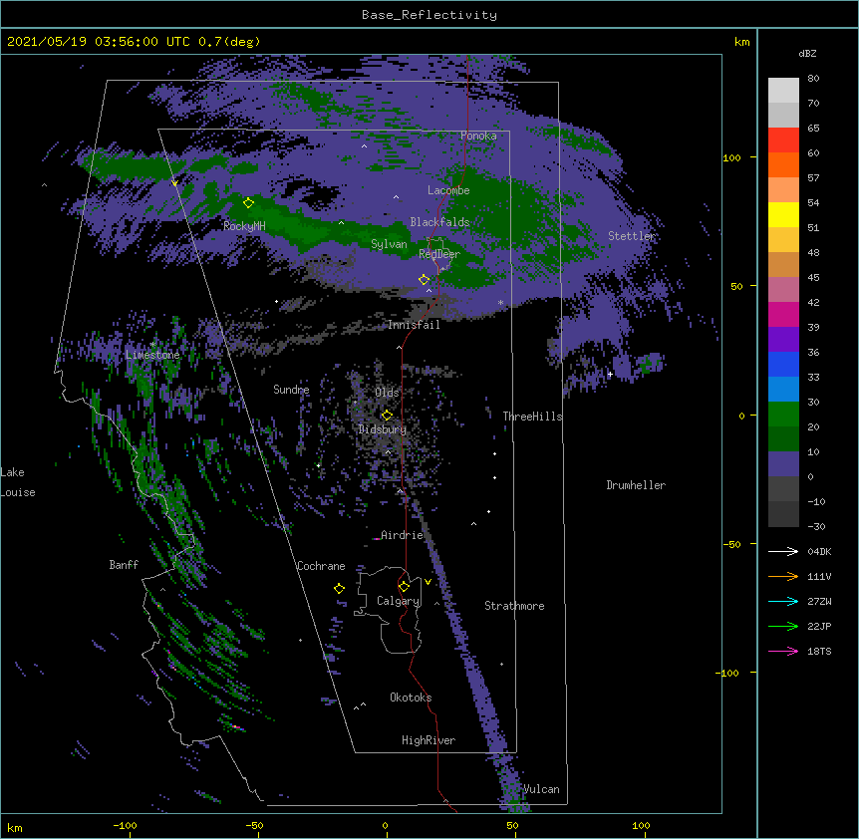This screenshot has width=859, height=839.
Task: Click the 50 tick on the bottom km axis
Action: pos(512,825)
